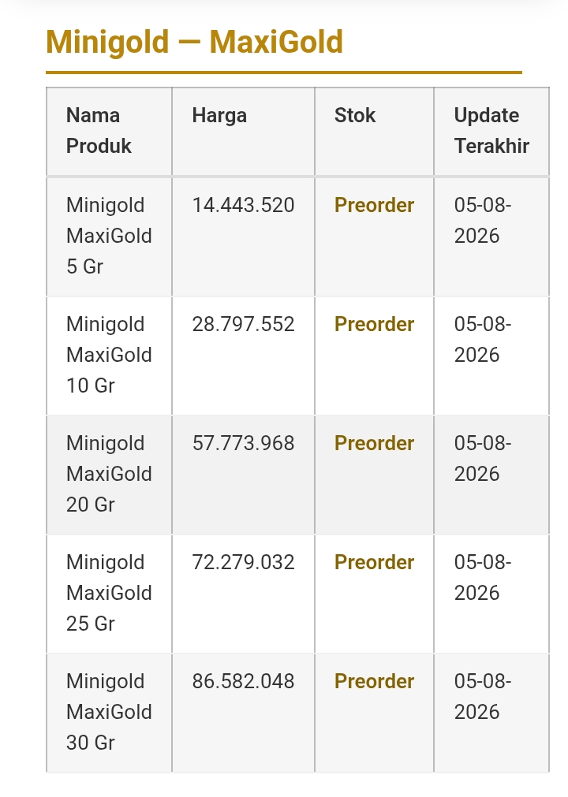Click the price 57.773.968
Screen dimensions: 568x797
click(x=243, y=443)
